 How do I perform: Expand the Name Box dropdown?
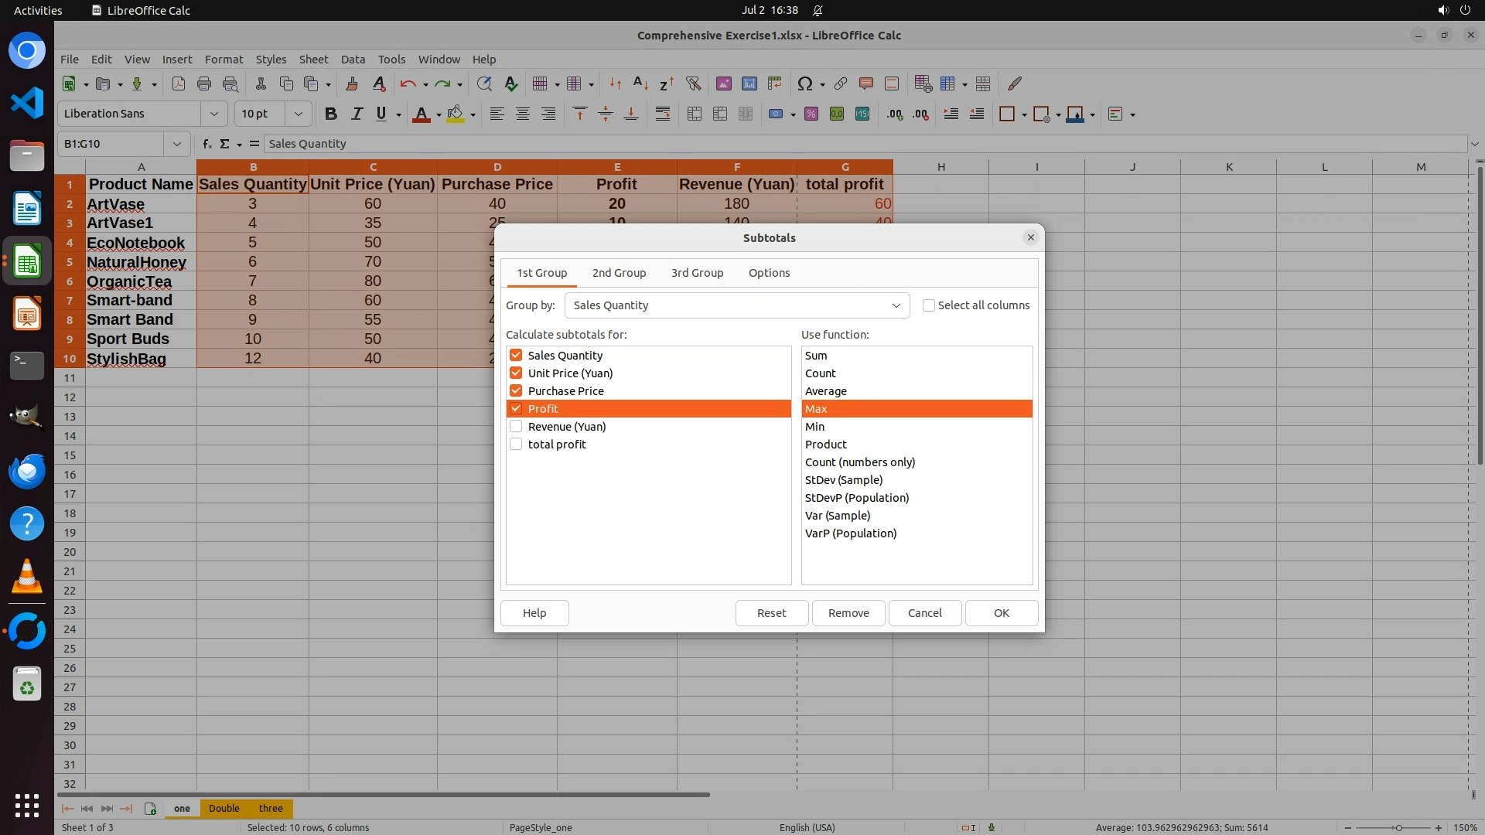click(177, 144)
